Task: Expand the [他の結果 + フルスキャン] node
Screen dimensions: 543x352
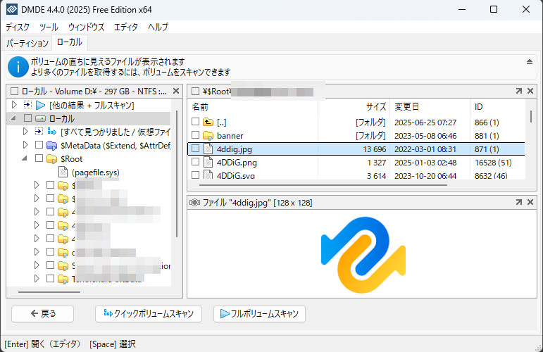Action: 14,105
